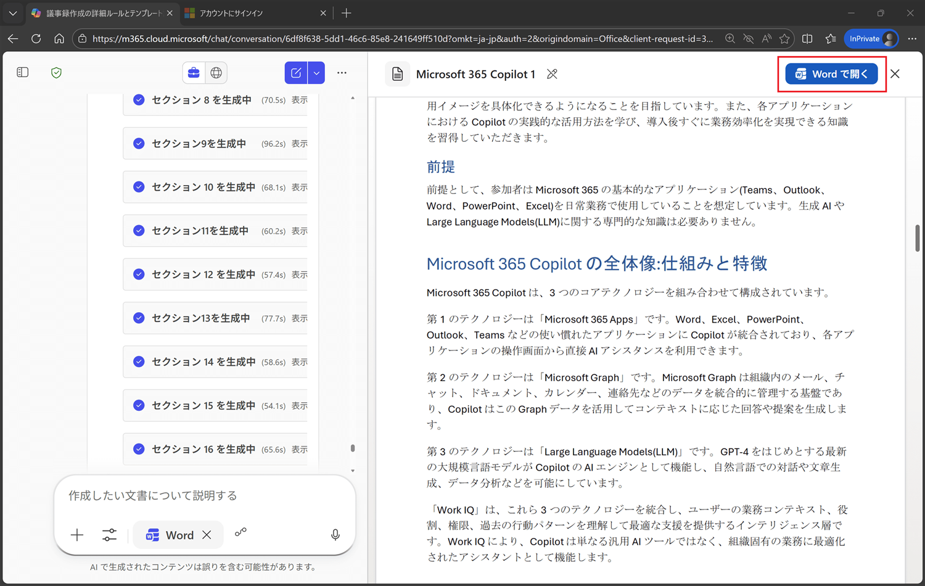Activate voice input with the microphone icon
This screenshot has height=586, width=925.
point(335,535)
